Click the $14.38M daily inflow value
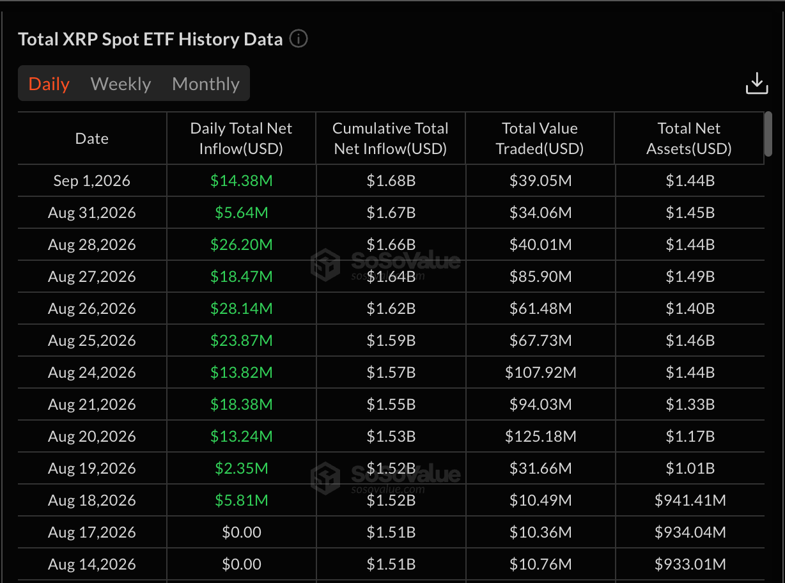The image size is (785, 583). point(242,181)
